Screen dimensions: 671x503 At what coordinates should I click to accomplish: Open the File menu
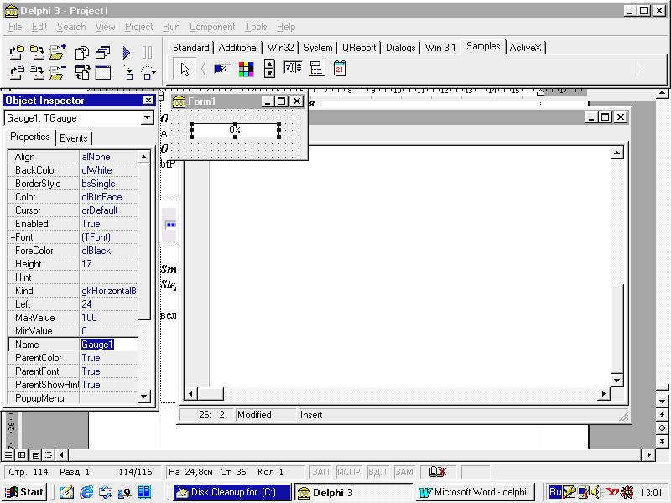point(15,27)
